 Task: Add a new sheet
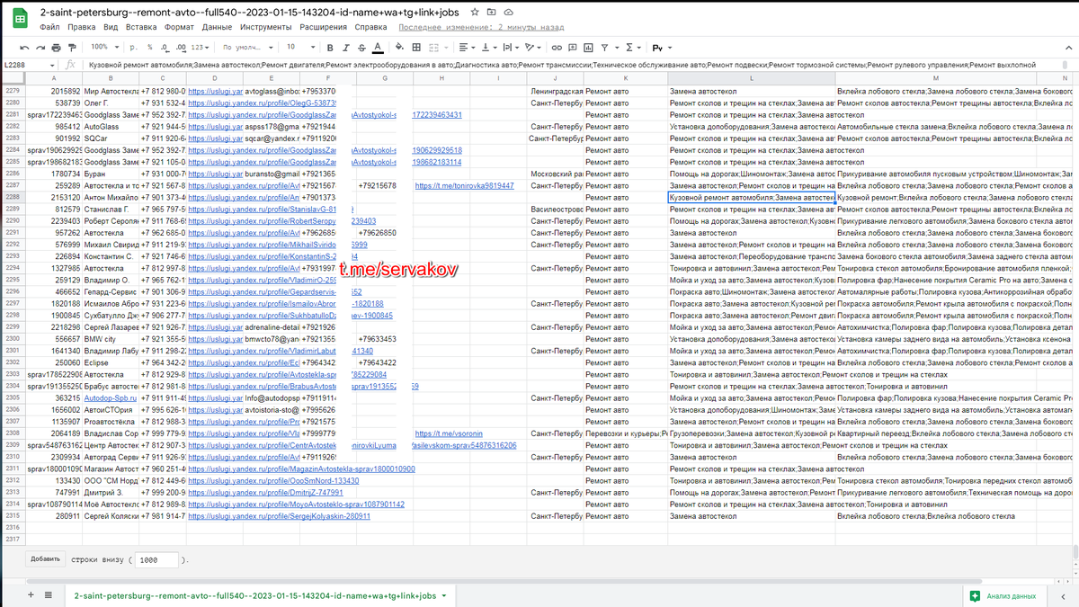tap(31, 595)
